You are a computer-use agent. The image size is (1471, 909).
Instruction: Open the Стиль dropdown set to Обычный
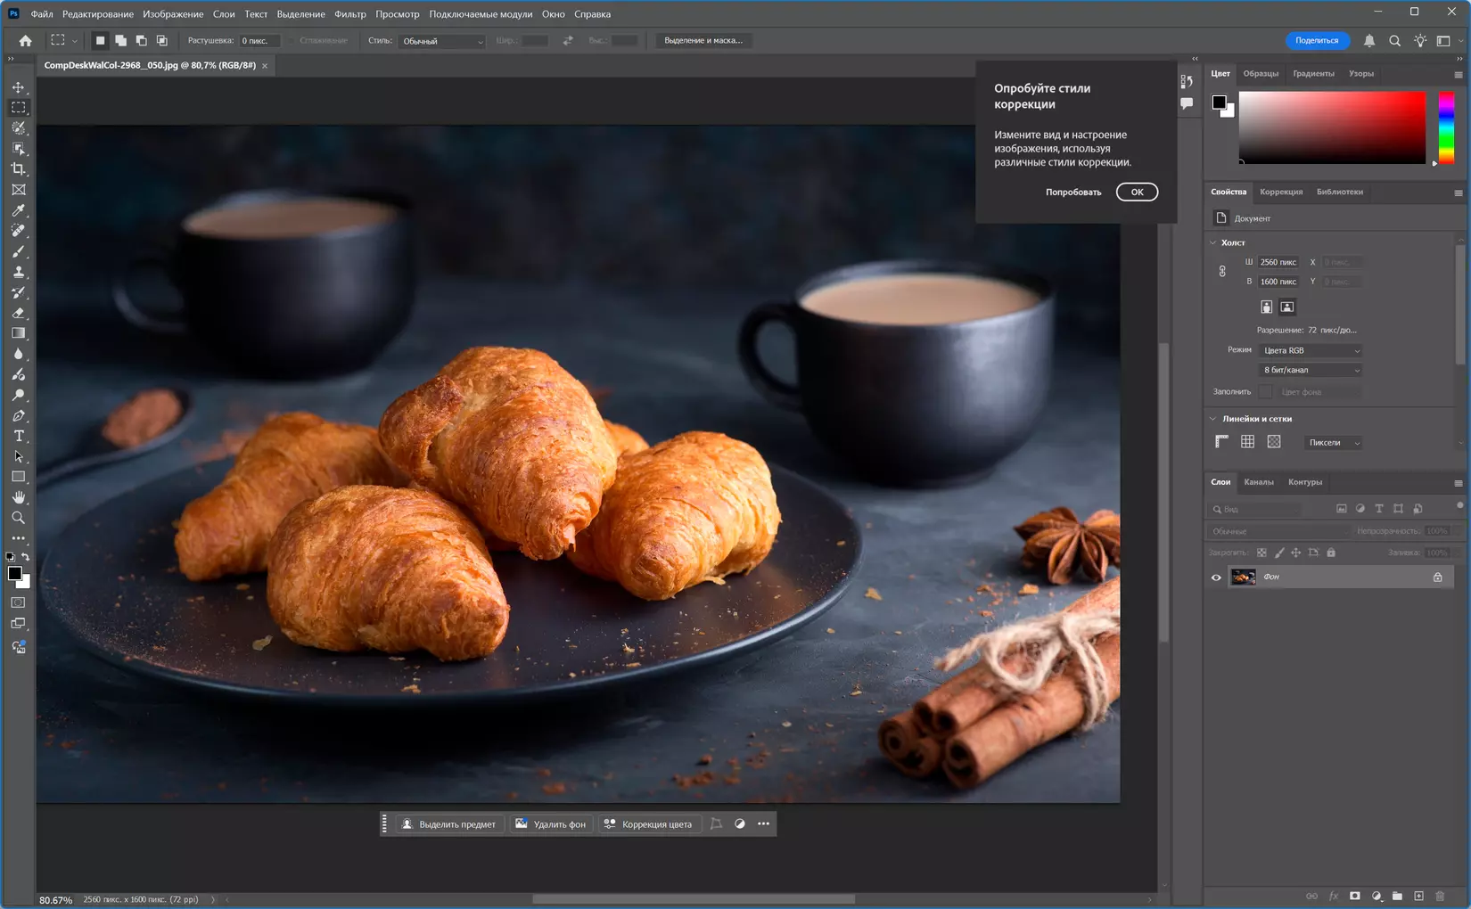[x=441, y=41]
